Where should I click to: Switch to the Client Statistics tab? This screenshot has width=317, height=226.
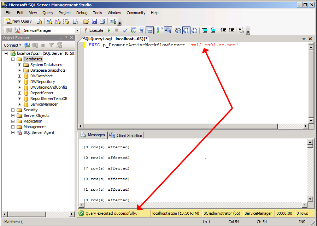pos(126,135)
